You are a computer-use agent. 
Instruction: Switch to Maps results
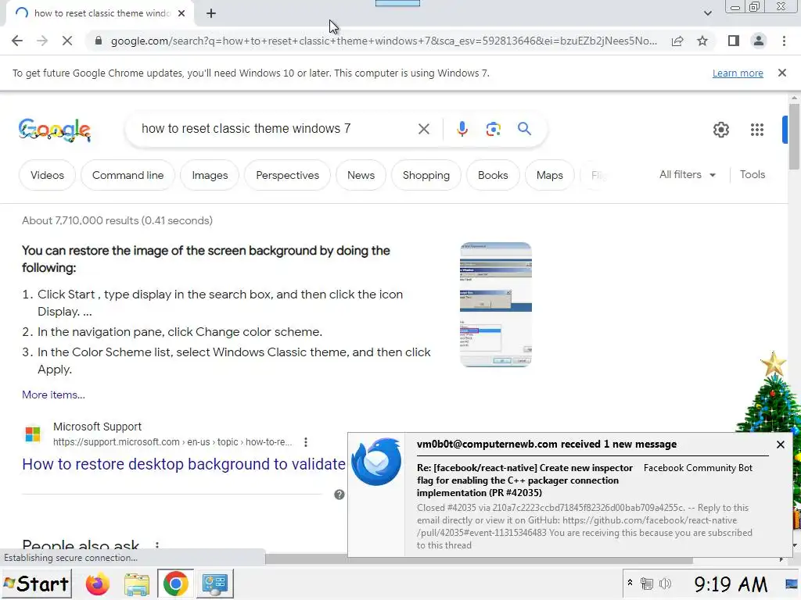(549, 175)
